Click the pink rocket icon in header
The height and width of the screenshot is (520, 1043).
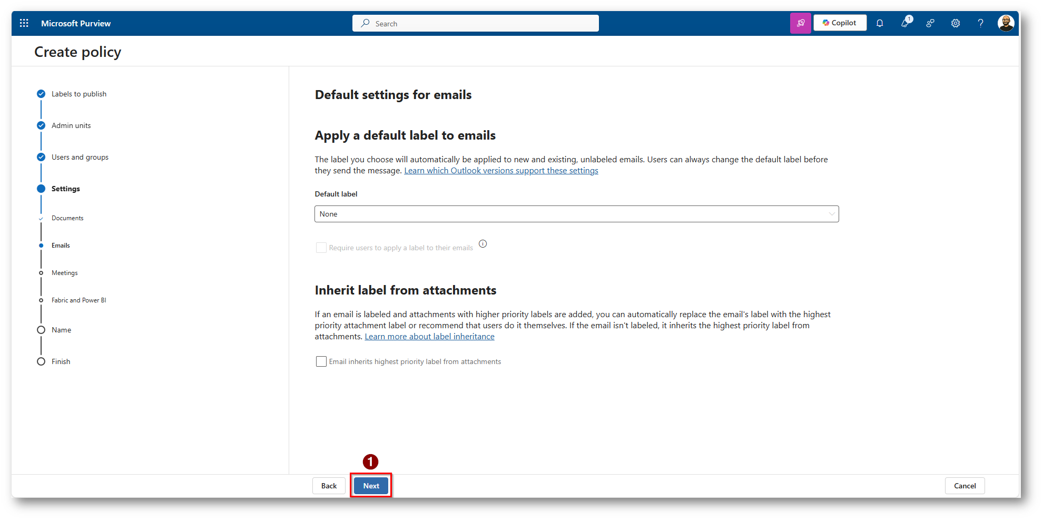[801, 23]
